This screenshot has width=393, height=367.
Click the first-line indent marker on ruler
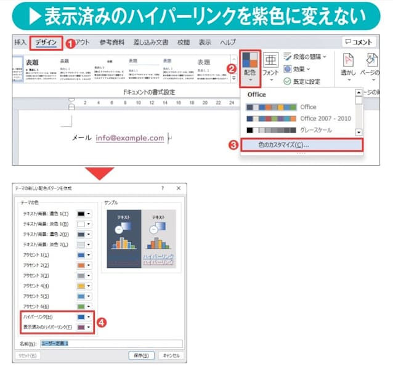point(71,100)
